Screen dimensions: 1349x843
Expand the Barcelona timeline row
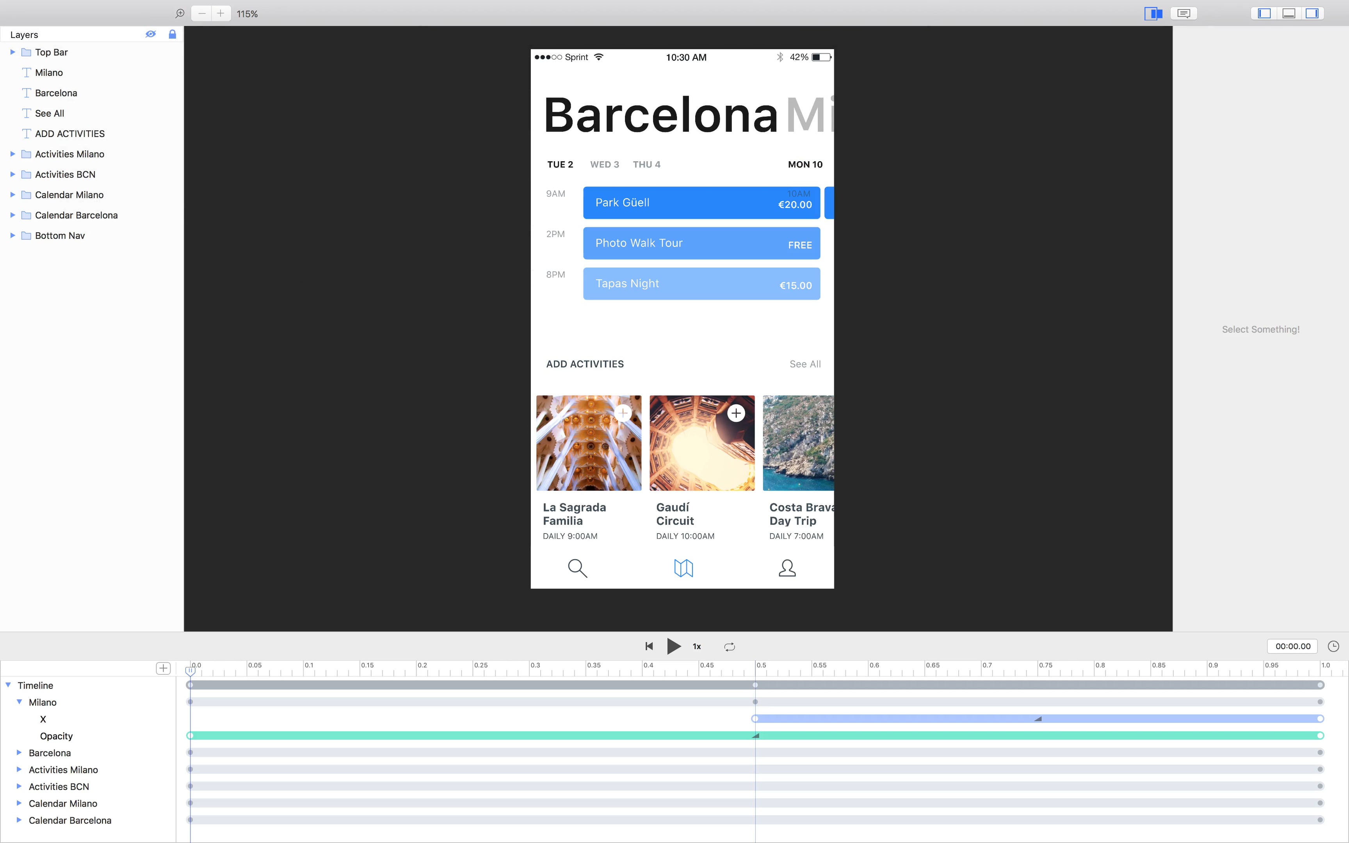[x=19, y=753]
